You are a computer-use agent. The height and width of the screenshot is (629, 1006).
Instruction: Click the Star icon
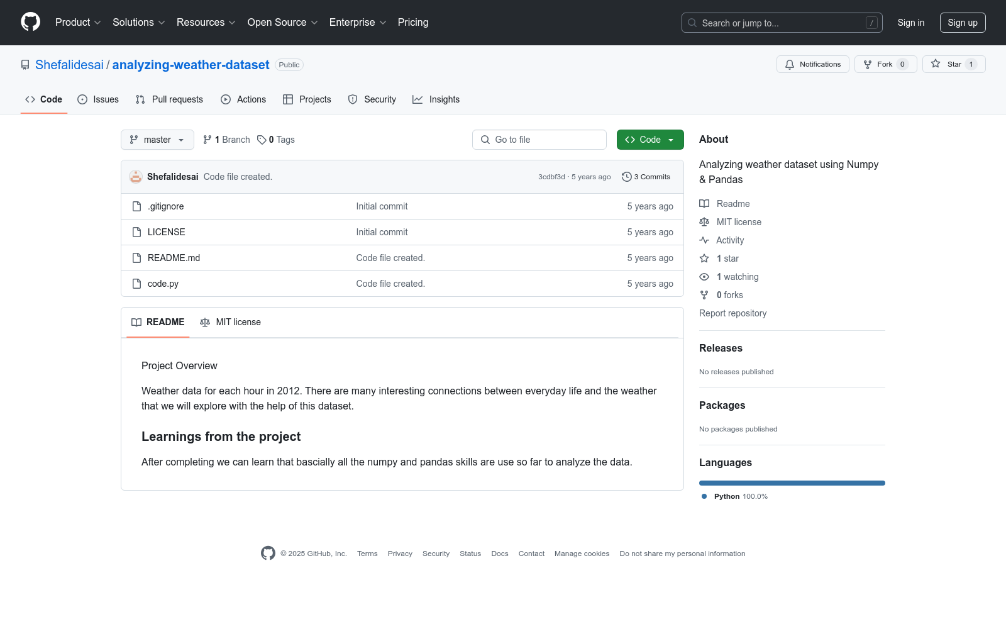pyautogui.click(x=936, y=64)
